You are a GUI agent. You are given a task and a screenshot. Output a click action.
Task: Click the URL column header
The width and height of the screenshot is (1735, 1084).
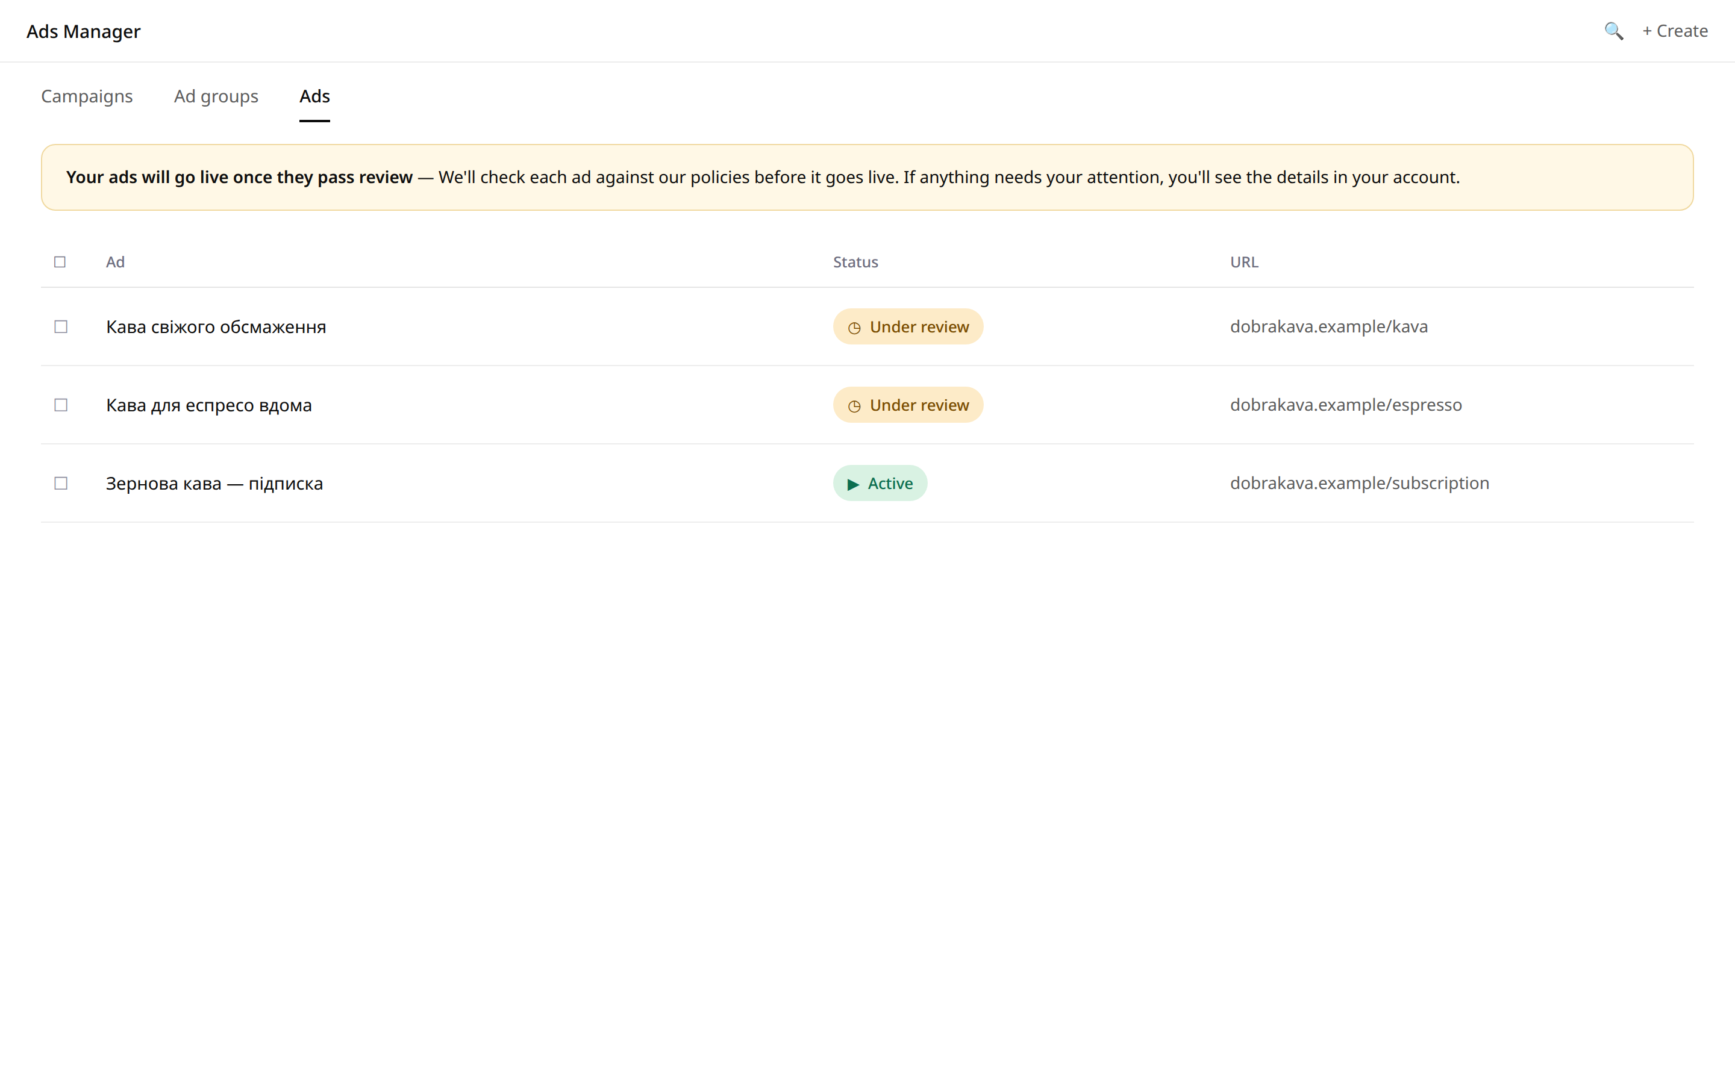coord(1244,262)
